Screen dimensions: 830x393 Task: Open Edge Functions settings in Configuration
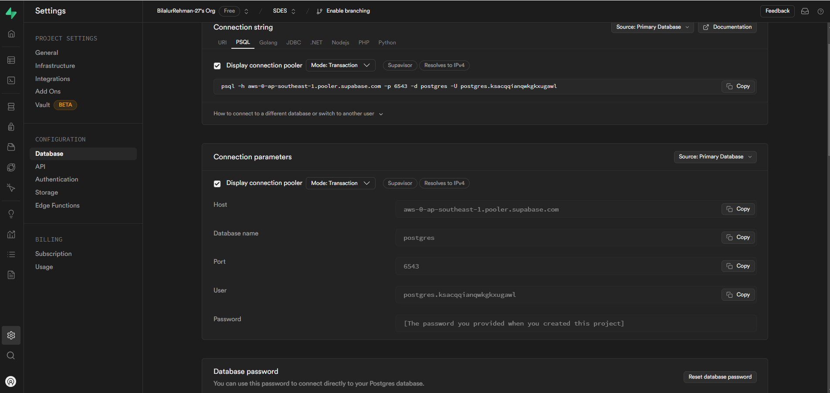(x=57, y=205)
